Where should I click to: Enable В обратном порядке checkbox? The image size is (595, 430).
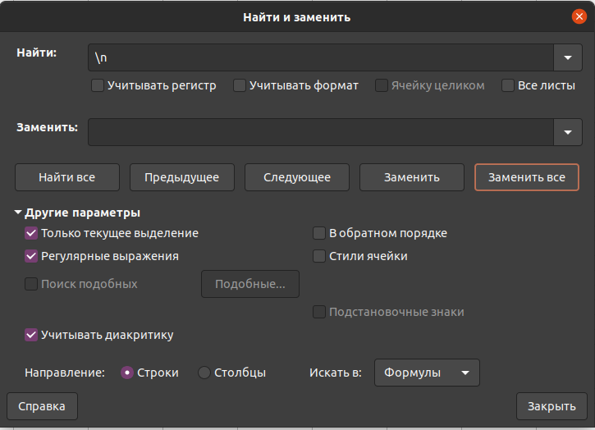tap(319, 233)
